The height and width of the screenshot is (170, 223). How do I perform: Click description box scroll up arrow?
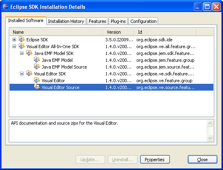(x=210, y=123)
